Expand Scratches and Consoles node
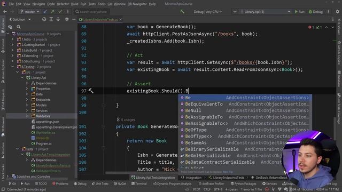This screenshot has height=192, width=342. [7, 177]
